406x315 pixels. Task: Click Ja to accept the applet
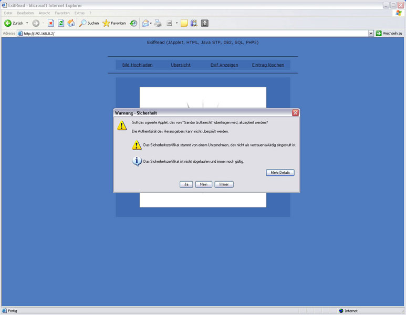coord(186,184)
